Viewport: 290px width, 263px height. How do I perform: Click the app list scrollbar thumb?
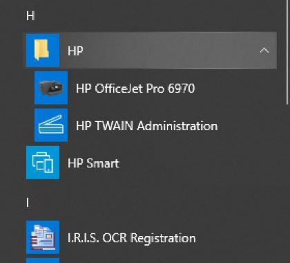point(288,52)
